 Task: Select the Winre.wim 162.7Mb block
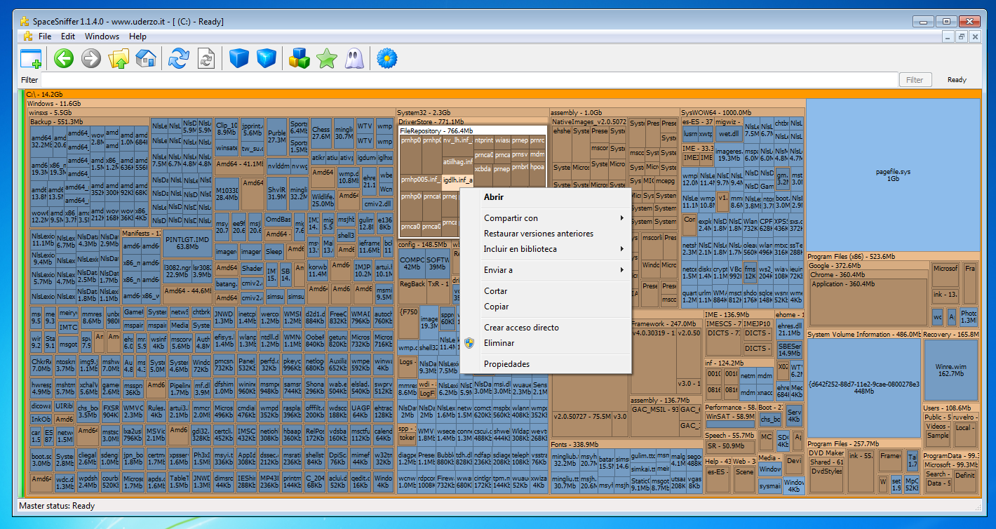point(950,370)
